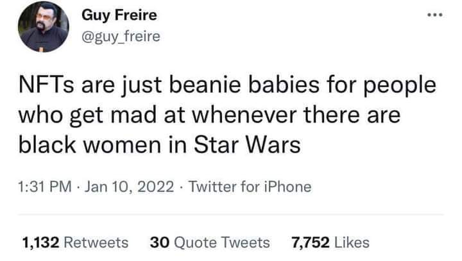This screenshot has height=261, width=462.
Task: Select the words beanie babies in the tweet
Action: click(244, 85)
